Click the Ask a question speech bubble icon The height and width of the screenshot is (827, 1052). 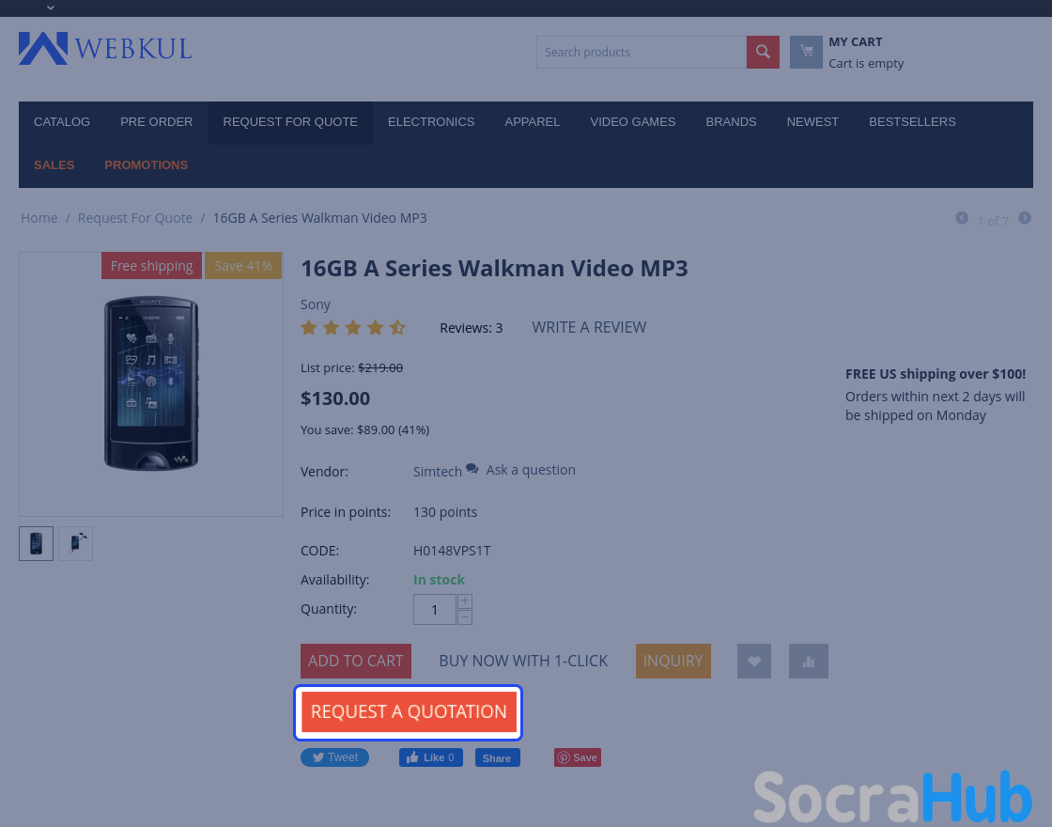tap(472, 469)
